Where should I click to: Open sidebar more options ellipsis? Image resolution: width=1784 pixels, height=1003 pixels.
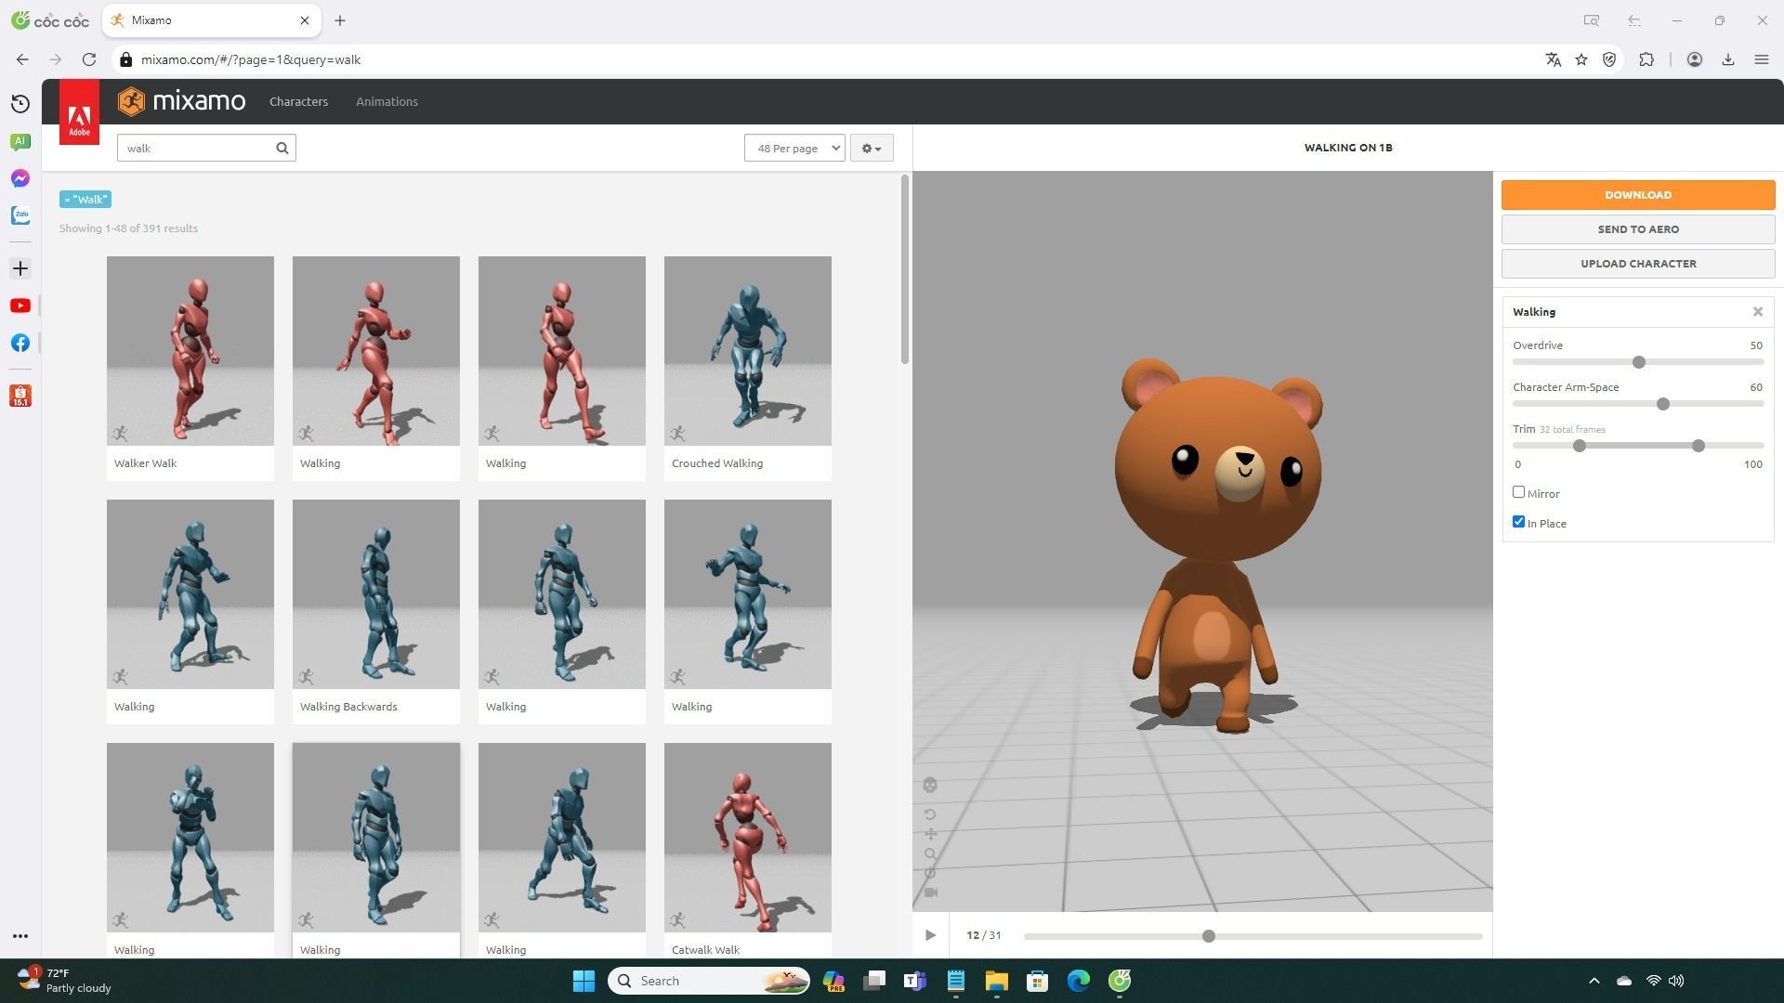[20, 936]
